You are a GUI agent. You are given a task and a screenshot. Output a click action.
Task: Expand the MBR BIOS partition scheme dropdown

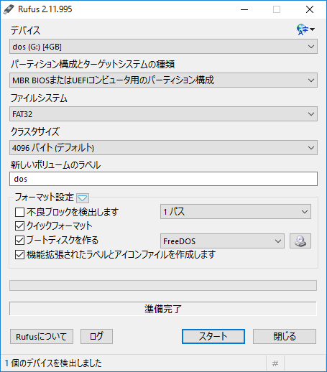click(163, 80)
